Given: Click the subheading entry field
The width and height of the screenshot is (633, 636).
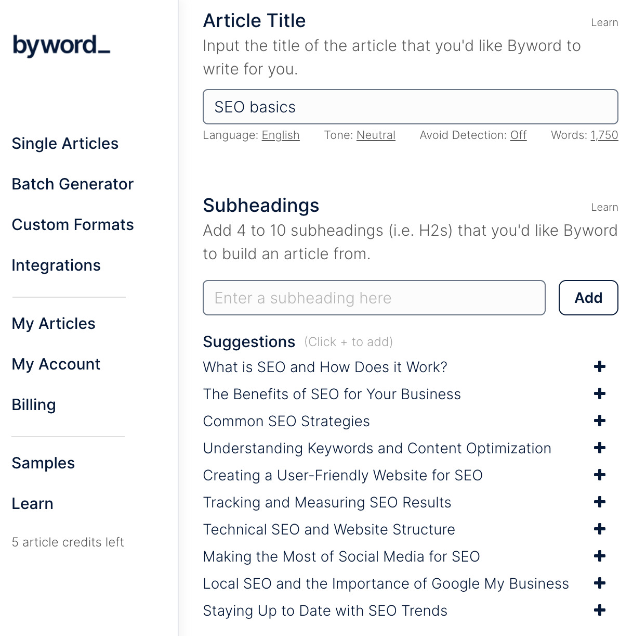Looking at the screenshot, I should click(374, 298).
